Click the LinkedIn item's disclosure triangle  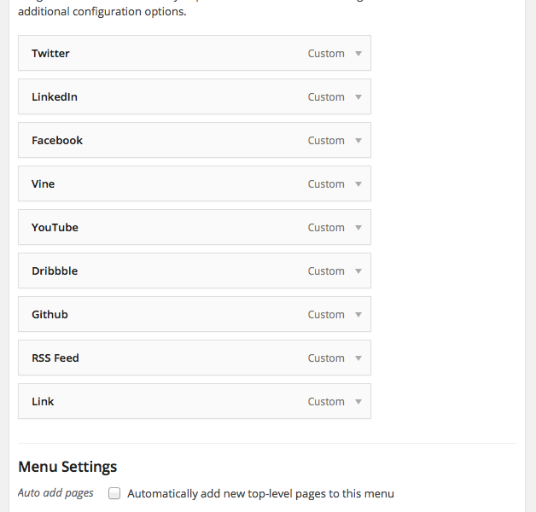[358, 97]
